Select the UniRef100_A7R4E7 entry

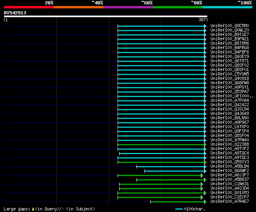(x=230, y=202)
